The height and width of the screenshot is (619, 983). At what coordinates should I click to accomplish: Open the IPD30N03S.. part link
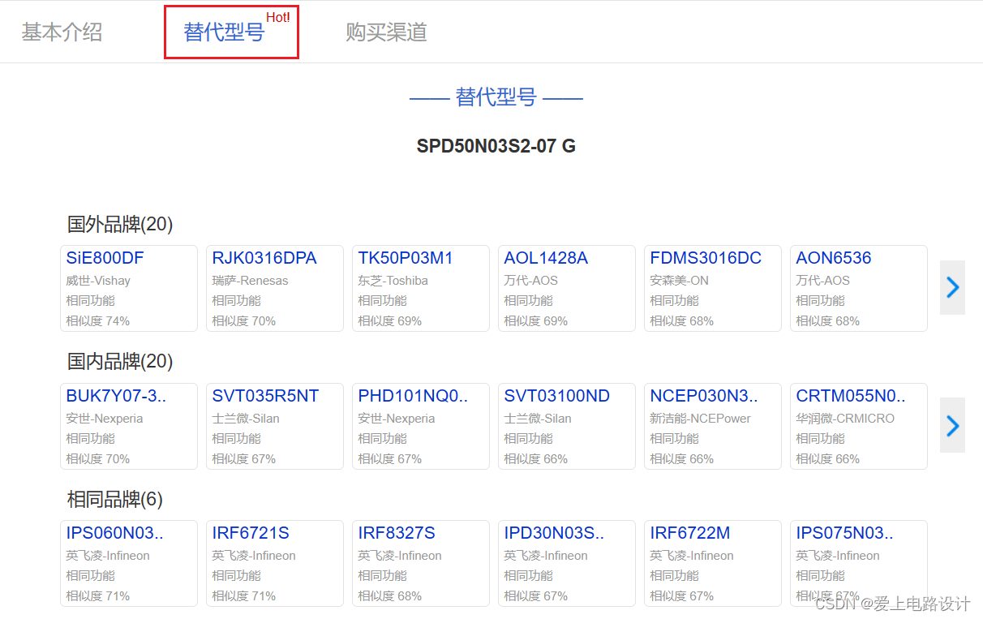554,533
